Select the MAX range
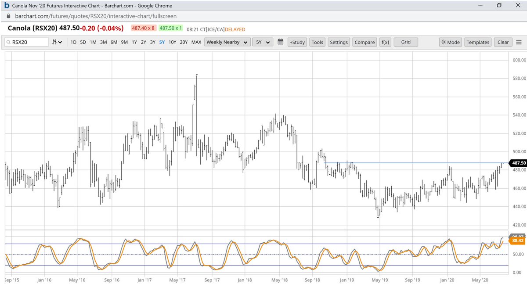The width and height of the screenshot is (527, 284). coord(196,42)
